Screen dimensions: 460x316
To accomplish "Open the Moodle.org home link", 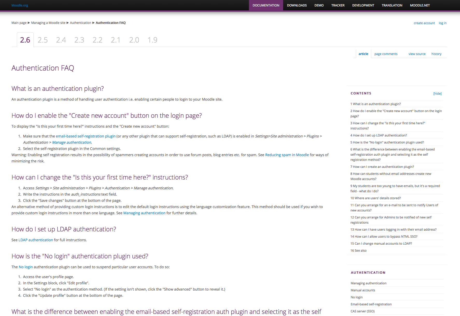I will [x=20, y=5].
